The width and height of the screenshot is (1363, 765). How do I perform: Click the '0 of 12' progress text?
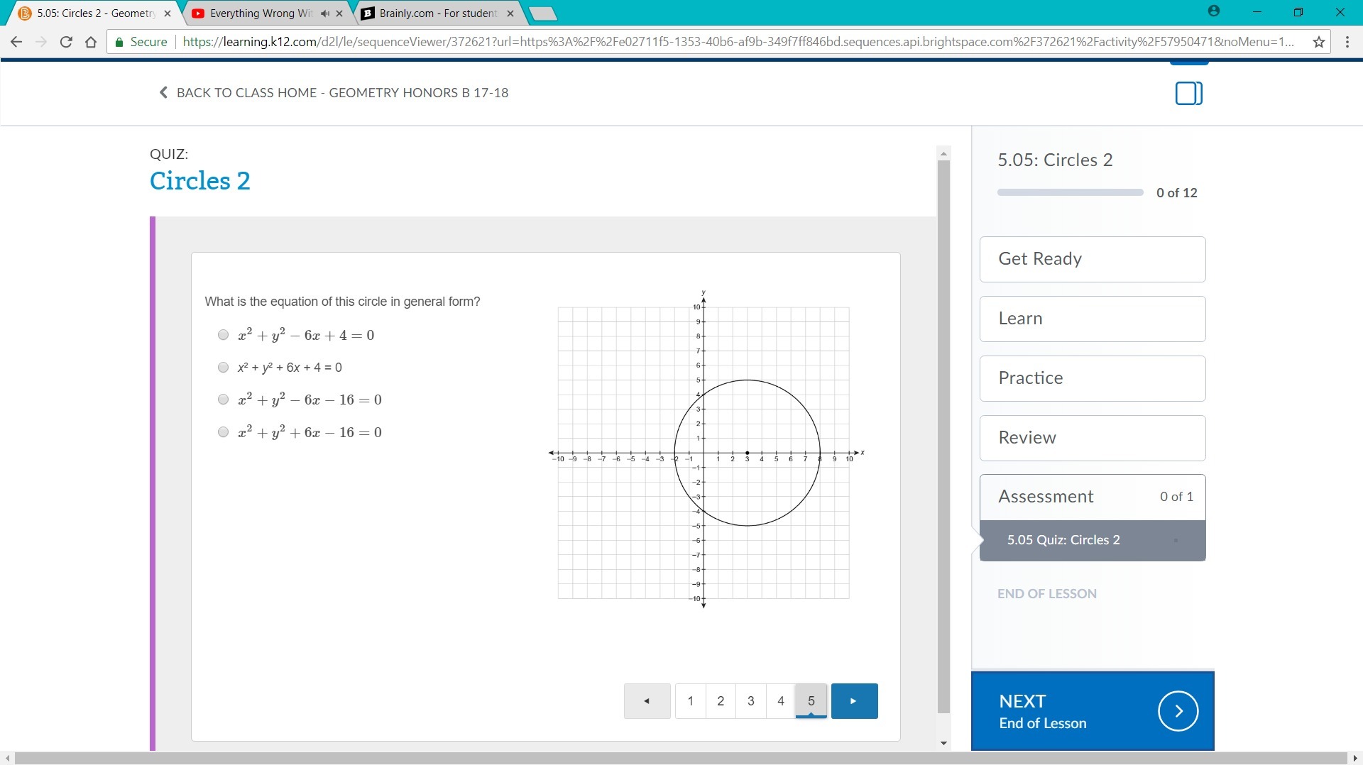point(1177,192)
